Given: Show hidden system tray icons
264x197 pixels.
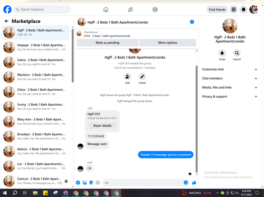Looking at the screenshot, I should (218, 193).
